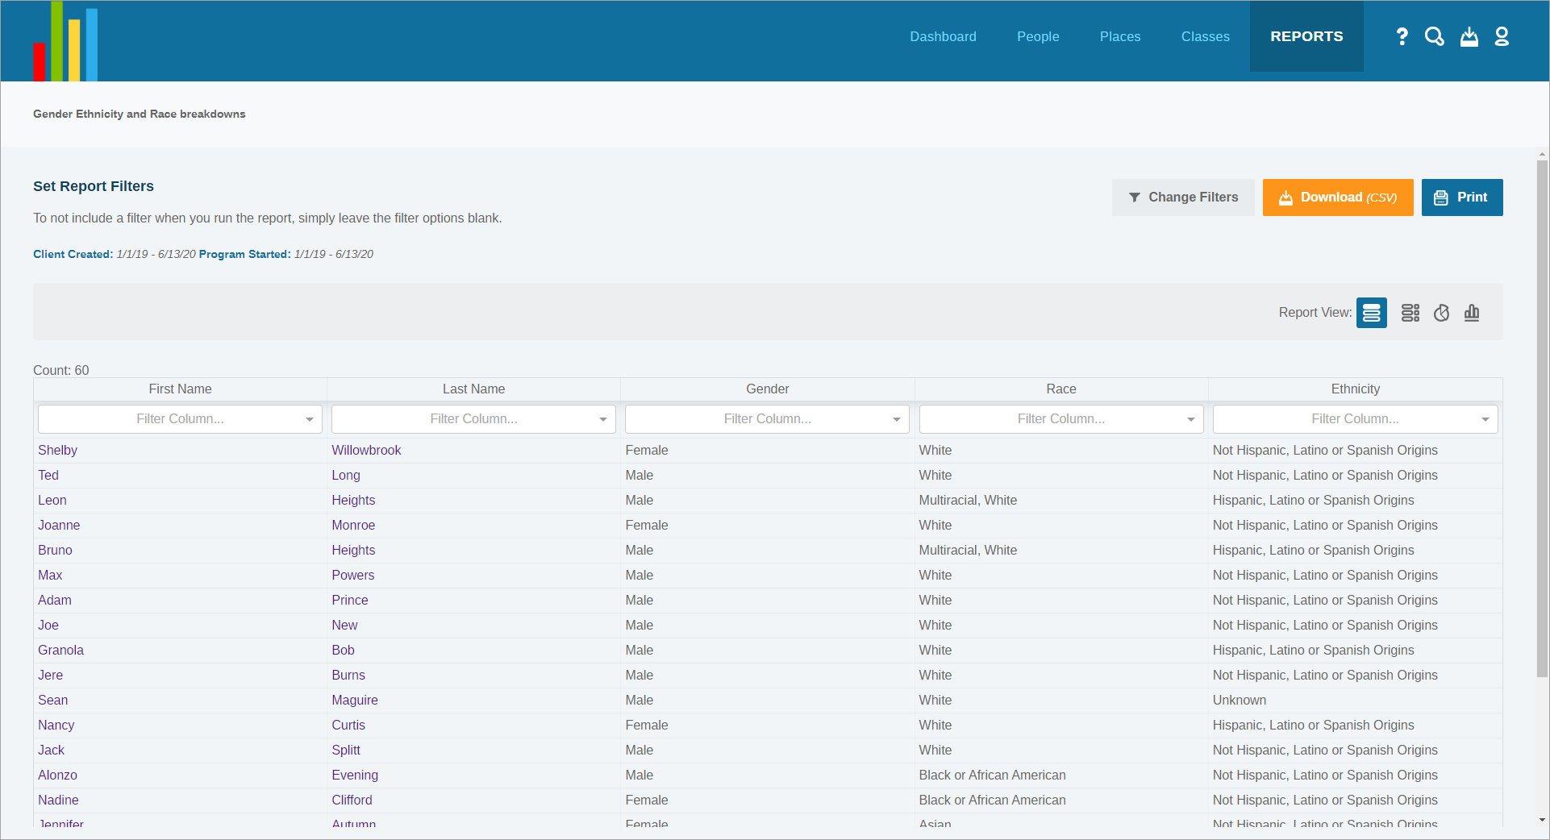This screenshot has width=1550, height=840.
Task: Open the downloads inbox icon
Action: (x=1469, y=36)
